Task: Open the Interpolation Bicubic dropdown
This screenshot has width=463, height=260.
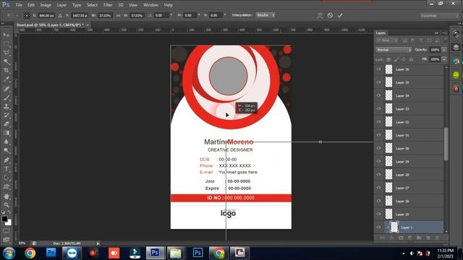Action: [x=266, y=15]
